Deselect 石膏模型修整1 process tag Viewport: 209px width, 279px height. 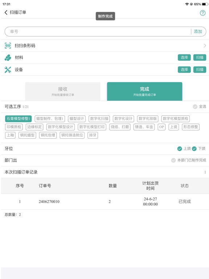coord(18,119)
